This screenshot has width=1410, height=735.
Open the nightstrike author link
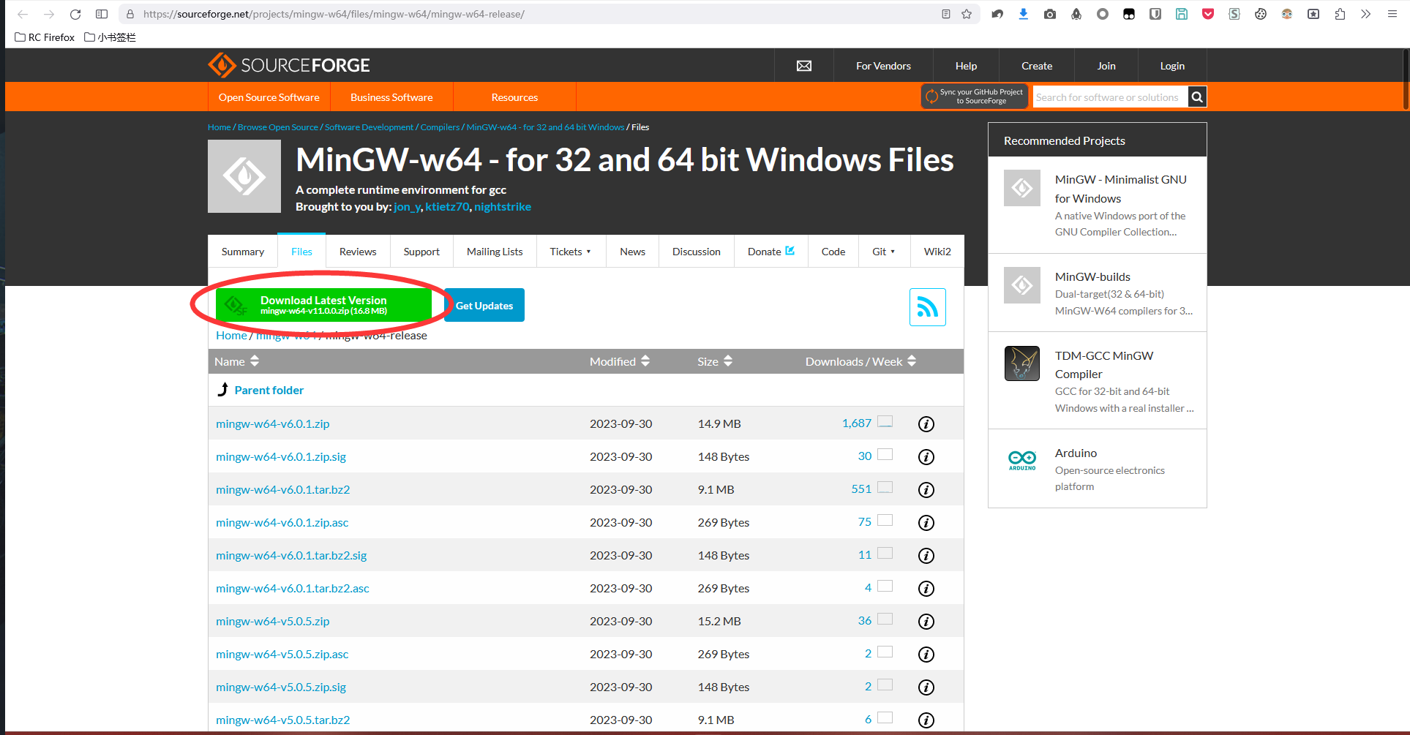[503, 207]
